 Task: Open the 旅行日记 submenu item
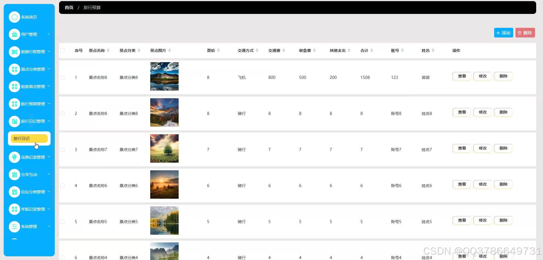click(x=29, y=139)
